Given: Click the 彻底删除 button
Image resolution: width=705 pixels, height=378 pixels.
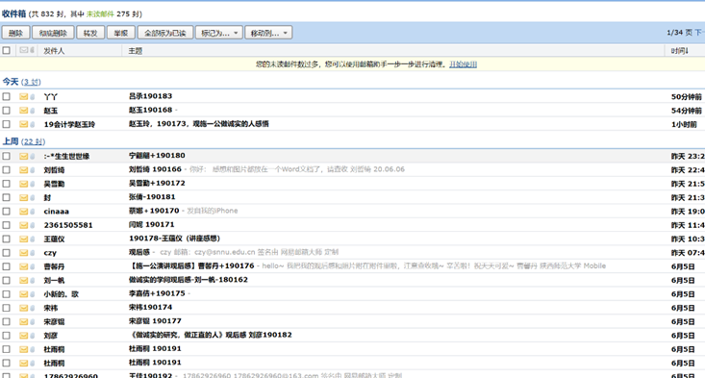Looking at the screenshot, I should (53, 33).
